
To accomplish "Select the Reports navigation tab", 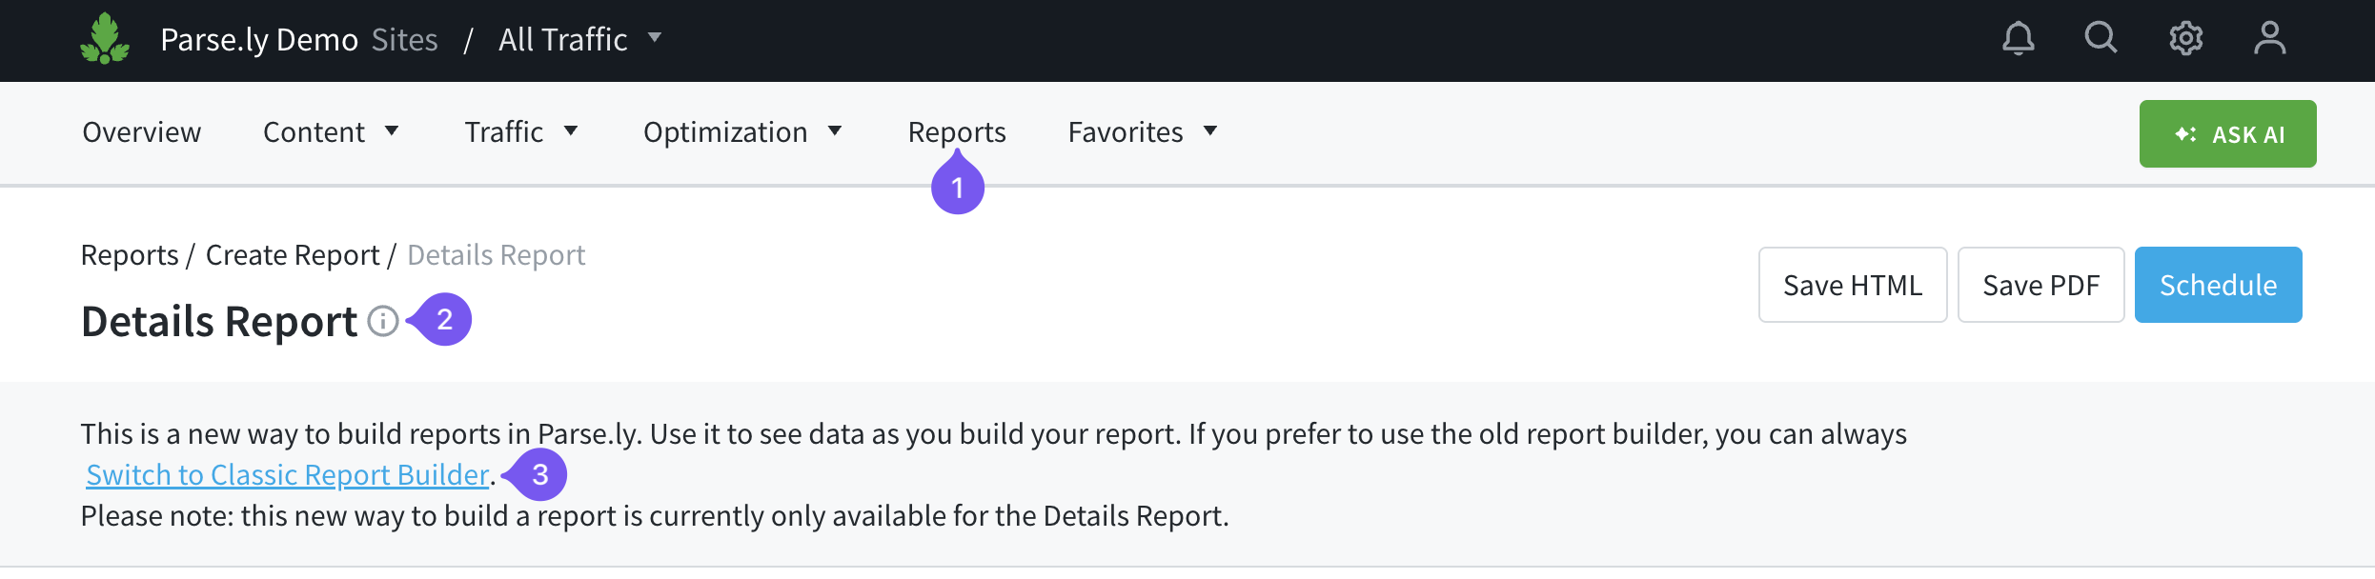I will 957,132.
